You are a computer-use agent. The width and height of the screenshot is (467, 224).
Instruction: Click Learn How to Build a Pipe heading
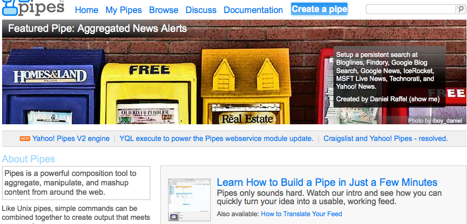[327, 182]
